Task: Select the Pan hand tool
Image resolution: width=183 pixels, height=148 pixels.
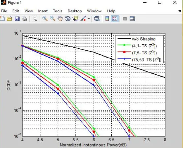Action: point(60,19)
